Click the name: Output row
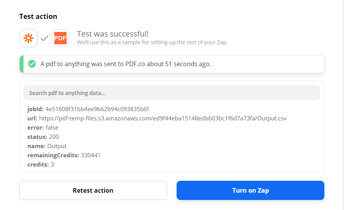The image size is (344, 210). tap(47, 146)
